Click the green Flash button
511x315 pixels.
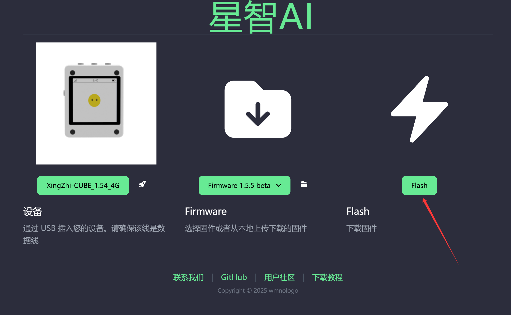pyautogui.click(x=419, y=186)
